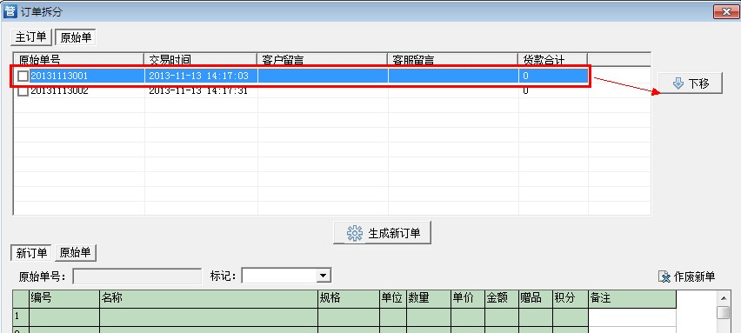Click the 名称 column header
Screen dimensions: 741x333
tap(209, 298)
